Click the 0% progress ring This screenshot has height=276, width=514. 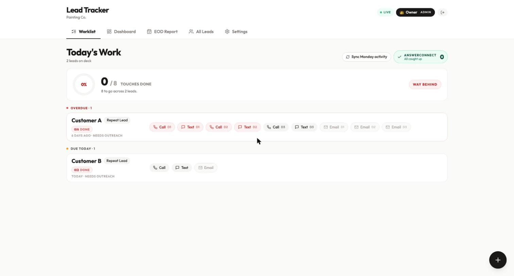pos(84,85)
